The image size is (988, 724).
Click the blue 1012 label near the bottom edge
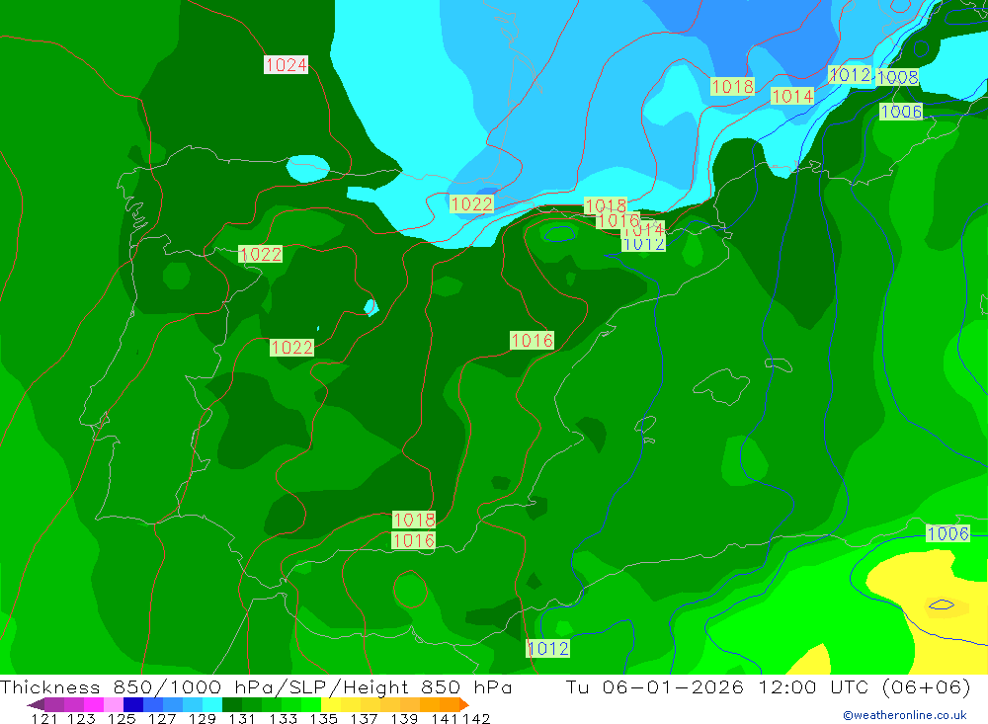pos(547,648)
